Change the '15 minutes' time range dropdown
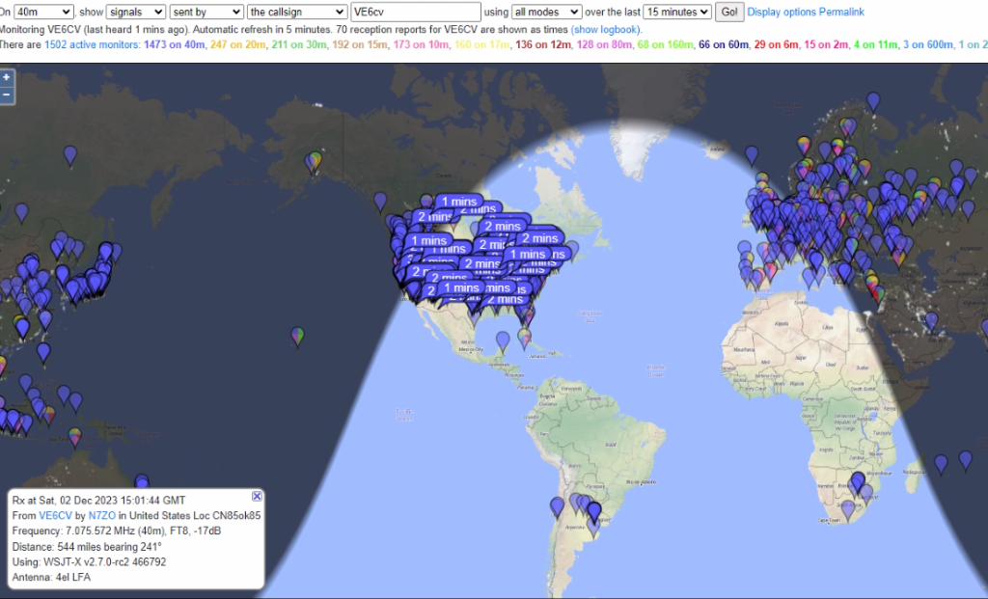Image resolution: width=988 pixels, height=599 pixels. click(677, 12)
